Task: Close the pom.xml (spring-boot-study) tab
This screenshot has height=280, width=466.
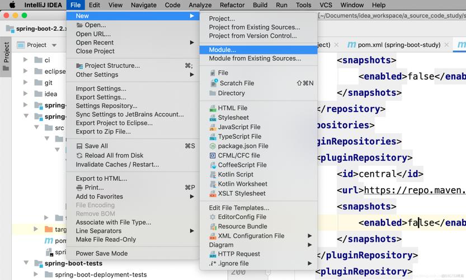Action: pos(446,45)
